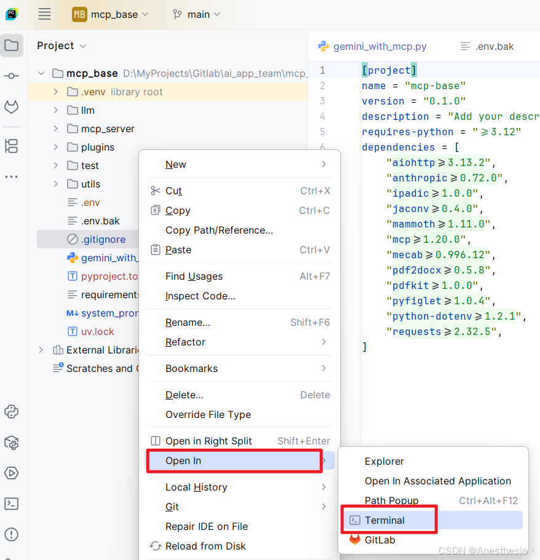The height and width of the screenshot is (560, 540).
Task: Select Repair IDE on File
Action: (239, 526)
